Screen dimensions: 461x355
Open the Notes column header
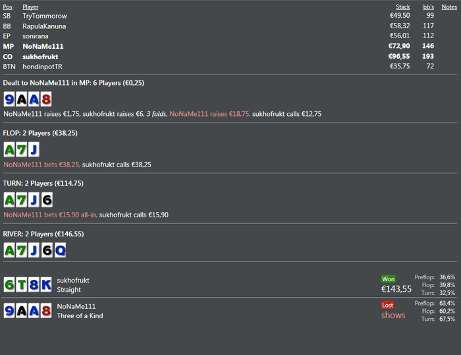point(449,7)
